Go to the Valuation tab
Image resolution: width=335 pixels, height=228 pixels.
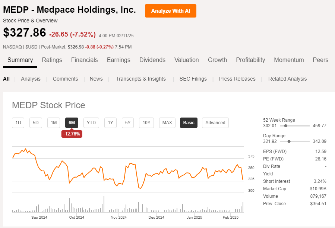click(x=186, y=60)
